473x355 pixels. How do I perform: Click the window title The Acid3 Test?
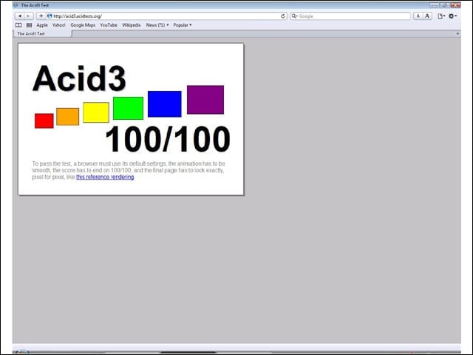tap(35, 5)
